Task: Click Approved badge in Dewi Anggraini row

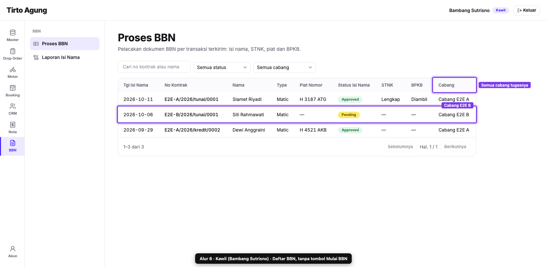Action: (350, 130)
